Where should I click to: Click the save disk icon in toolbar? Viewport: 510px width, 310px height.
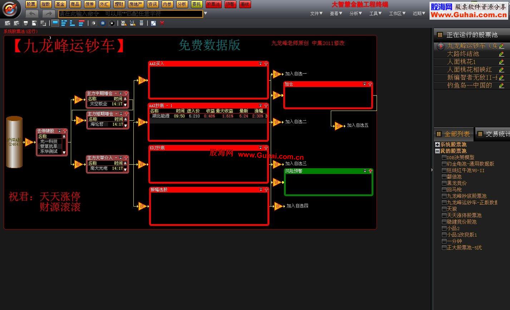(x=26, y=23)
